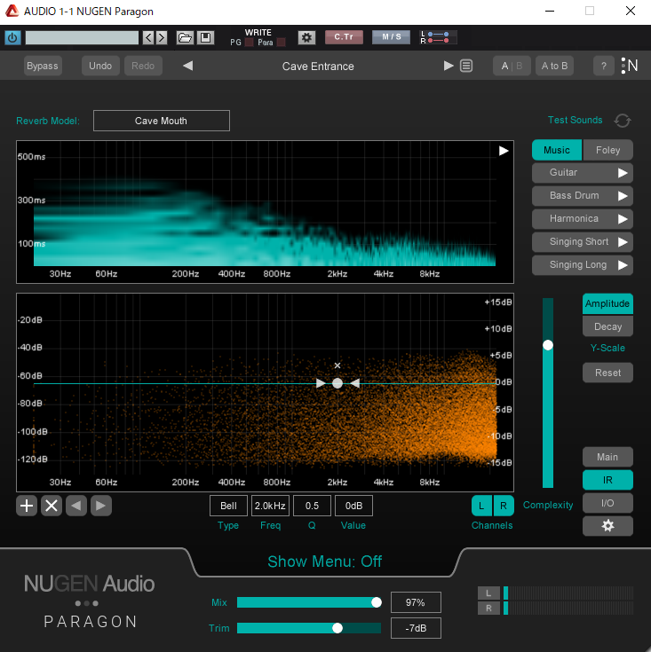Click the power button in the plugin header
The image size is (651, 652).
pyautogui.click(x=12, y=37)
